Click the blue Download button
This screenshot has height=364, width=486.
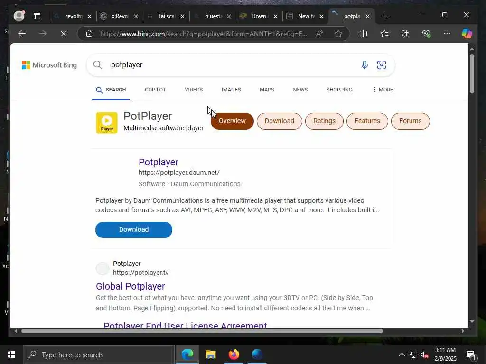click(133, 230)
